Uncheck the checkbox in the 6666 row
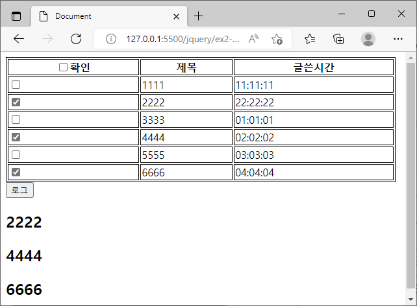The height and width of the screenshot is (306, 417). point(16,172)
